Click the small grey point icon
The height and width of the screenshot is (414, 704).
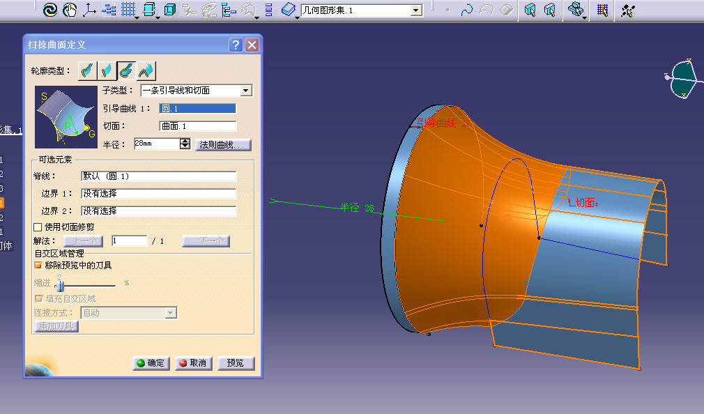[x=447, y=10]
